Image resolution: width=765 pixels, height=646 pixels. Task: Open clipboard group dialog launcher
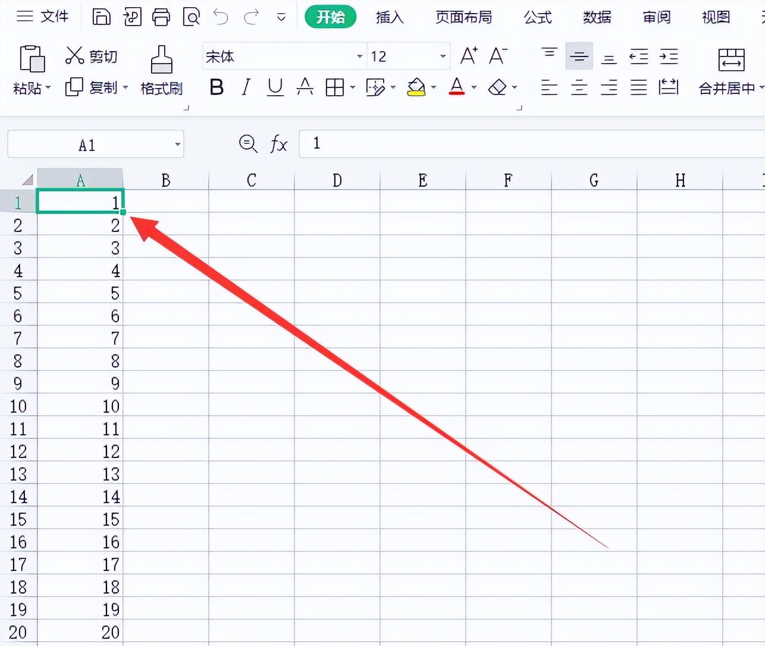click(x=186, y=108)
